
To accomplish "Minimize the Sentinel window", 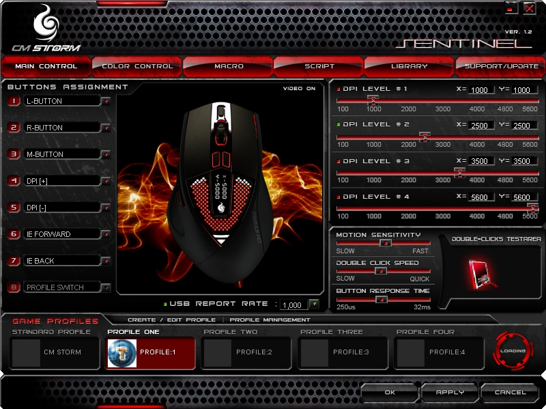I will [511, 8].
